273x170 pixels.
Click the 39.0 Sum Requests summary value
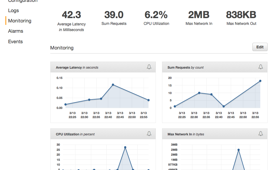pyautogui.click(x=114, y=15)
